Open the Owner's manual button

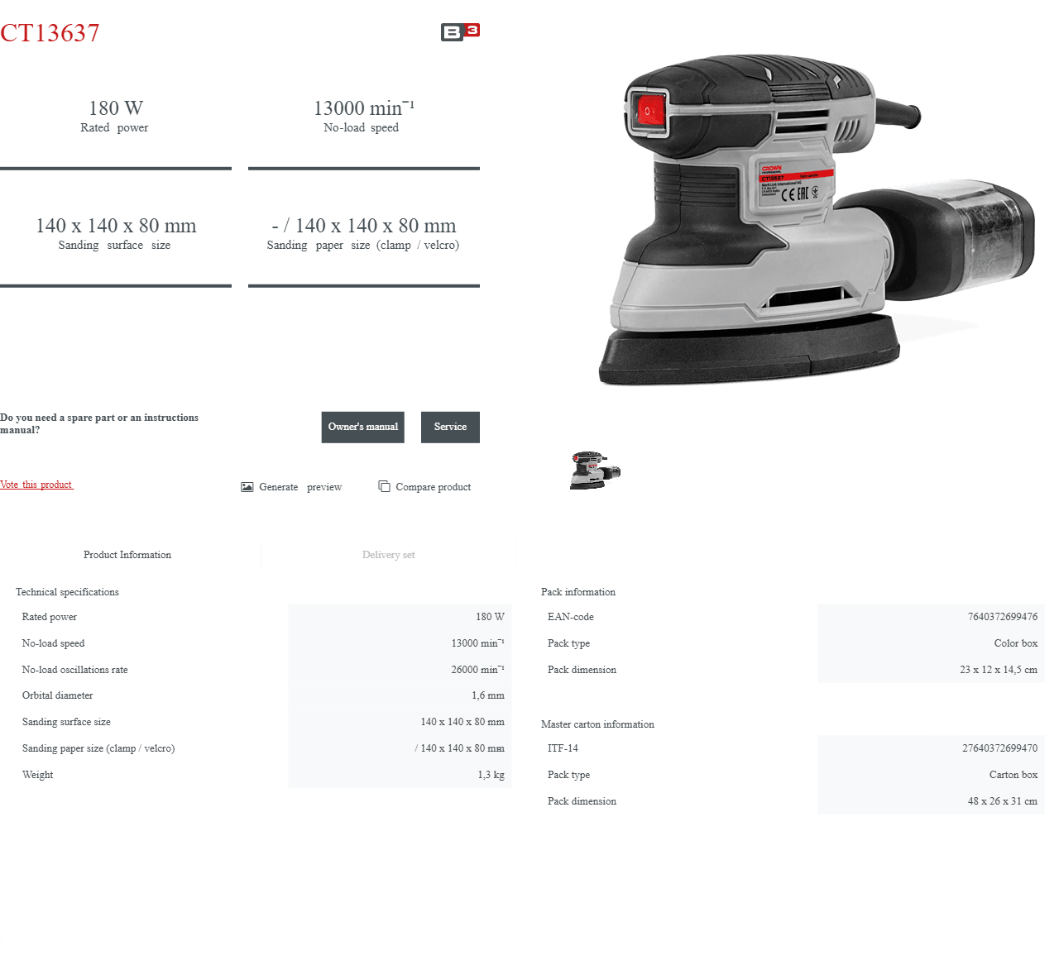[x=362, y=427]
